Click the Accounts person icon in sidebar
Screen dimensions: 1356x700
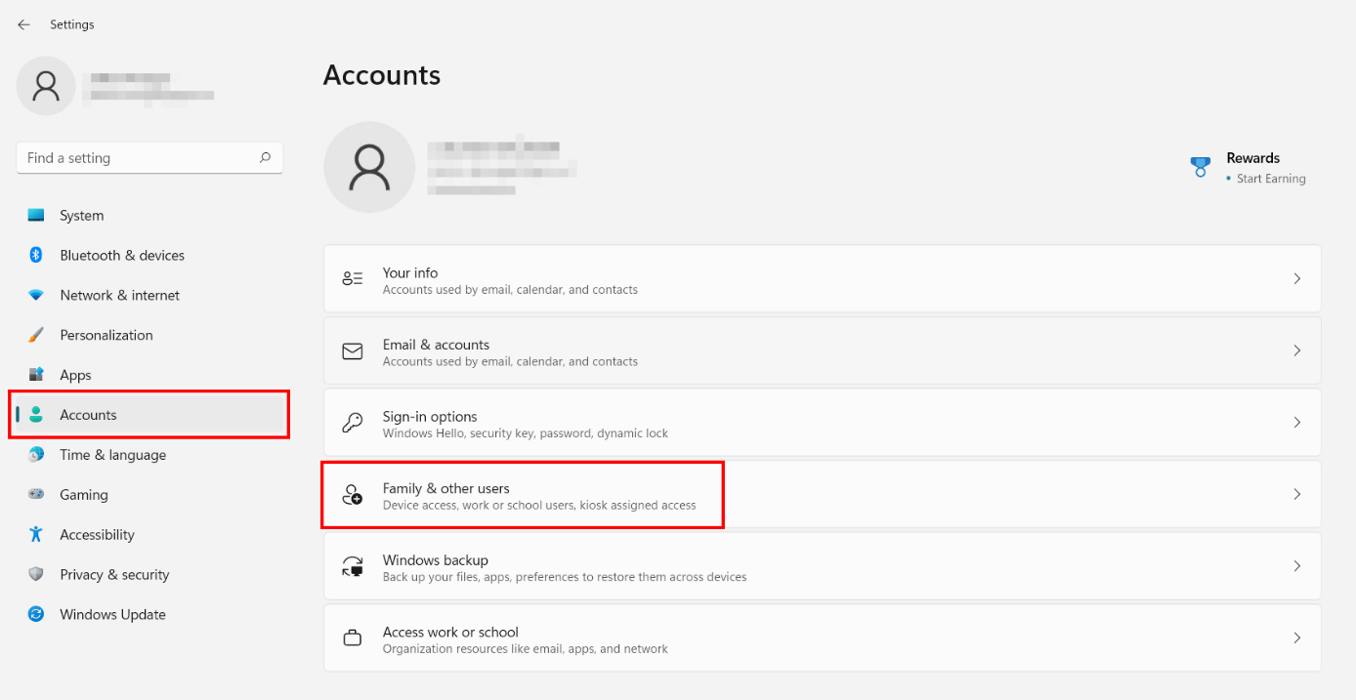36,415
